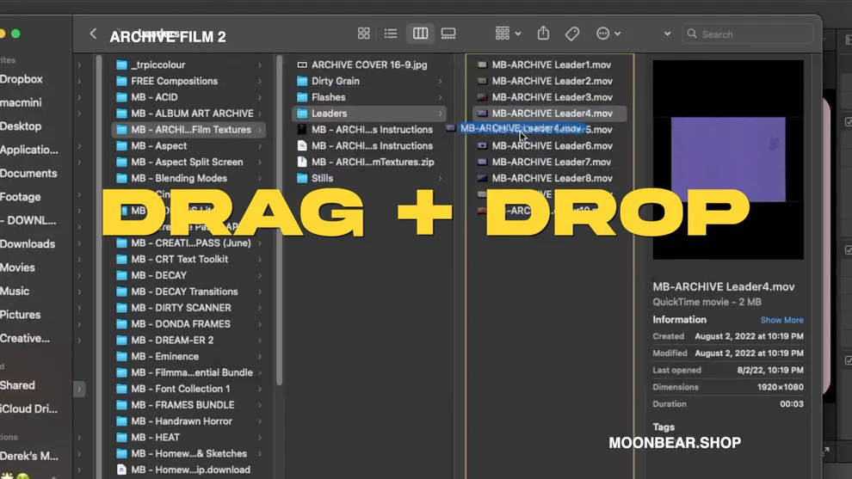Click the Leader4 preview thumbnail
Screen dimensions: 852x479
727,159
